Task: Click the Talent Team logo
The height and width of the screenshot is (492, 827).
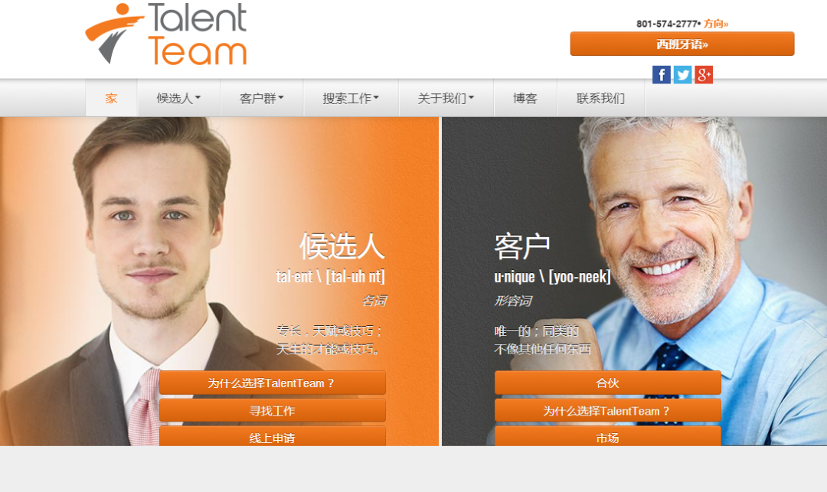Action: (166, 34)
